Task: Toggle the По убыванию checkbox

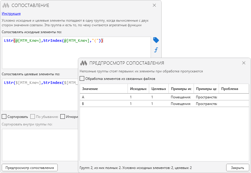Action: click(x=33, y=116)
